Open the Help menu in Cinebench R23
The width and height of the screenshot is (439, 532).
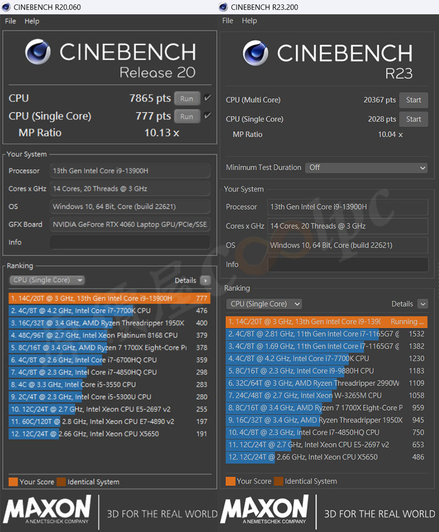[249, 21]
